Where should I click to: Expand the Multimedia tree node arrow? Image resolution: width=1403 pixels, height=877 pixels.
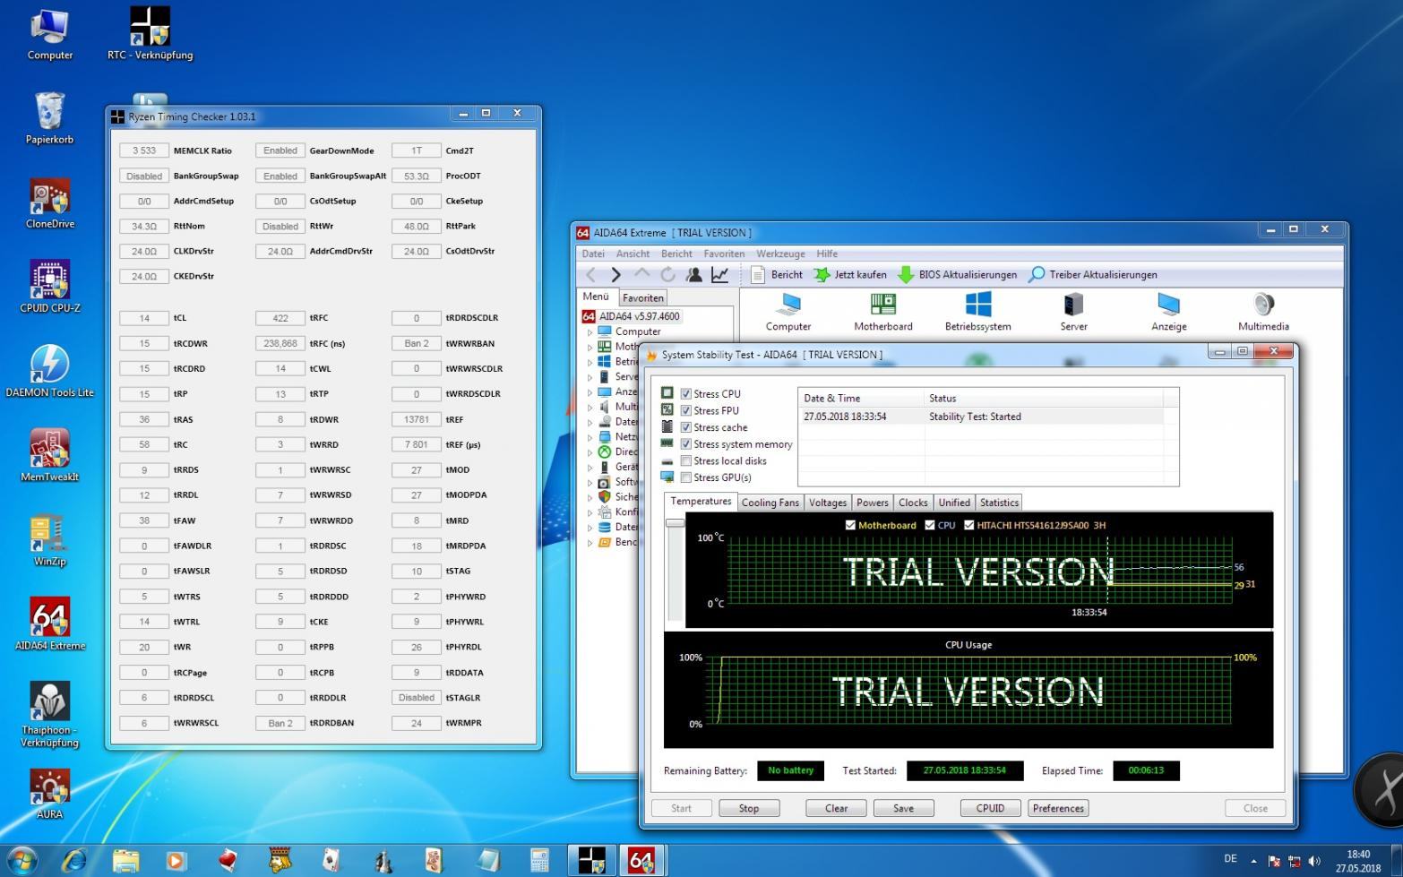pos(590,407)
